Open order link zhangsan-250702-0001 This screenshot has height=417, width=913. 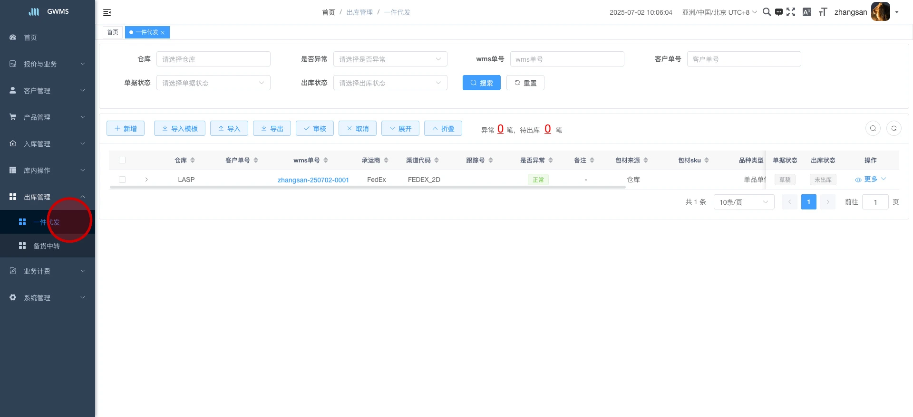pyautogui.click(x=313, y=180)
